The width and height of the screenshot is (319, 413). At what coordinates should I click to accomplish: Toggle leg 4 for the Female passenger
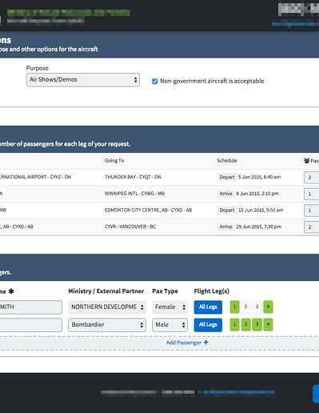[x=268, y=307]
